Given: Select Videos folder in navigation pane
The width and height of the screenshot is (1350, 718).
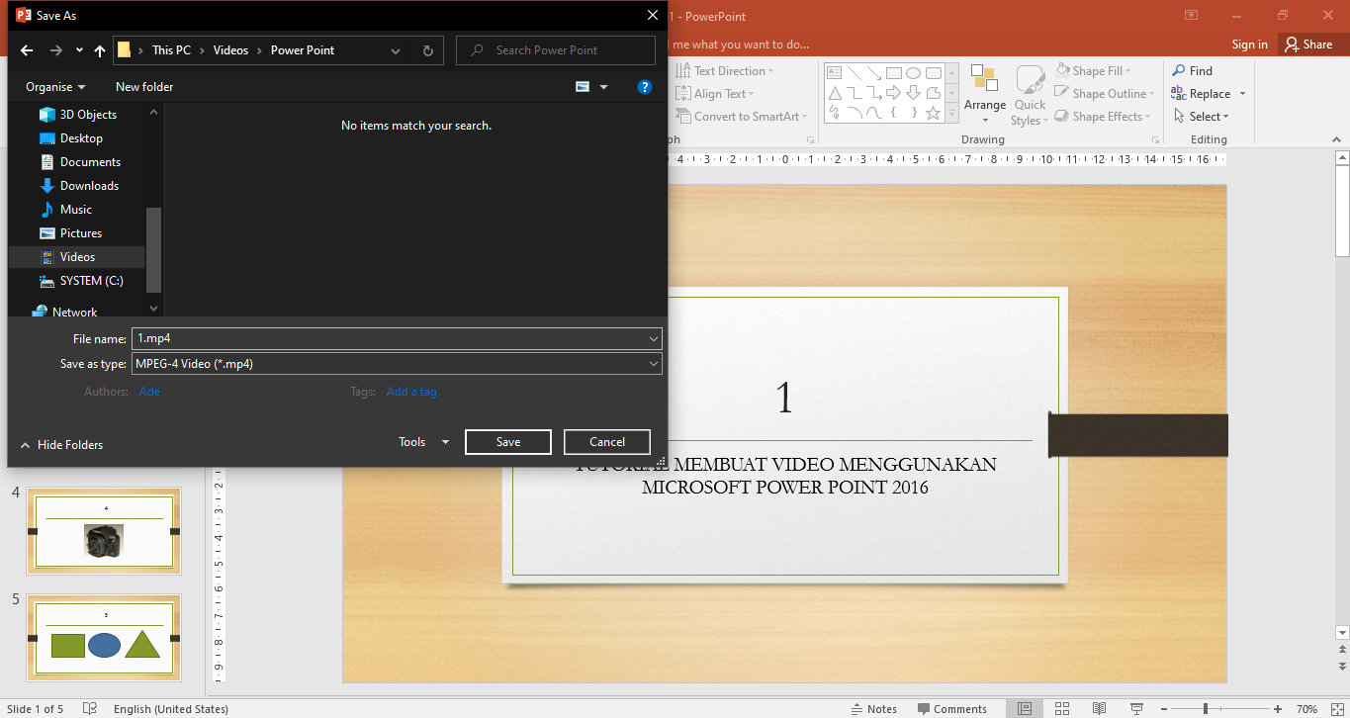Looking at the screenshot, I should [77, 257].
